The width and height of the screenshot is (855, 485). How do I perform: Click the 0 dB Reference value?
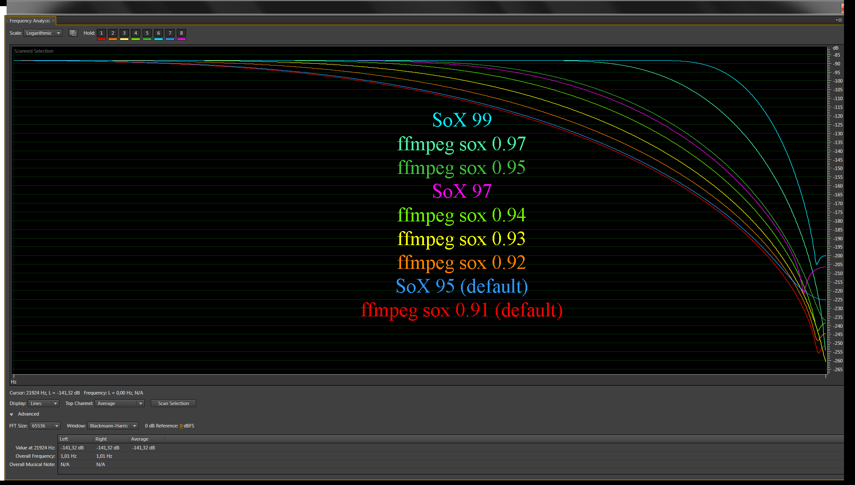181,426
